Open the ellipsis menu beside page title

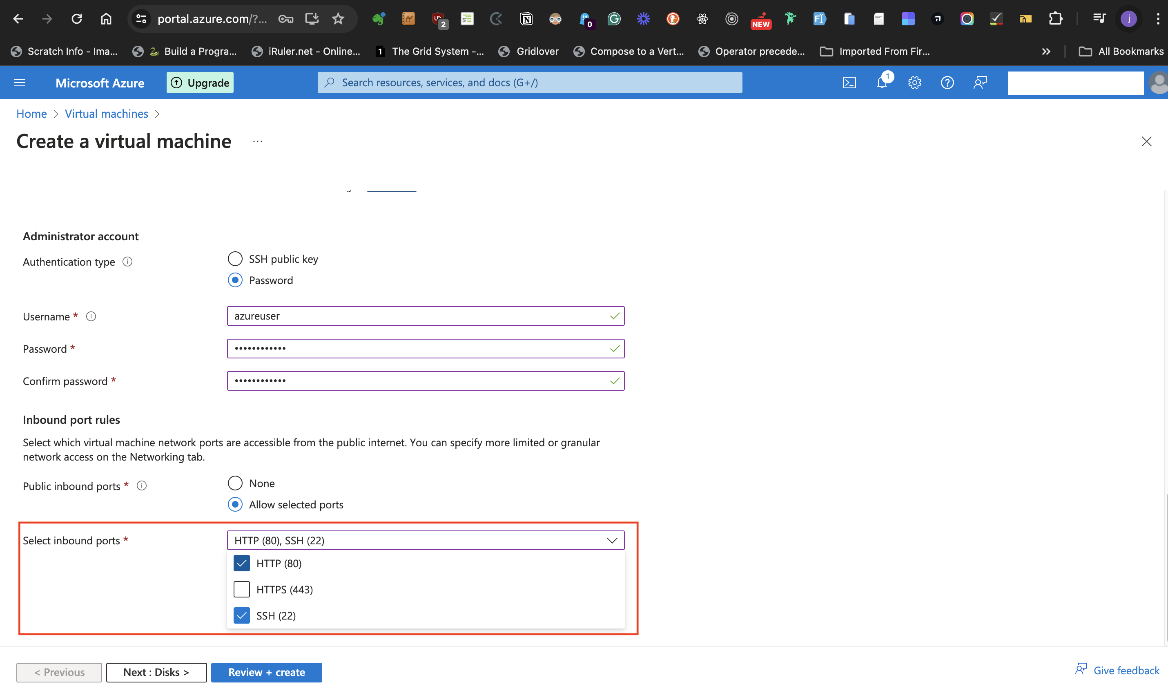[257, 141]
